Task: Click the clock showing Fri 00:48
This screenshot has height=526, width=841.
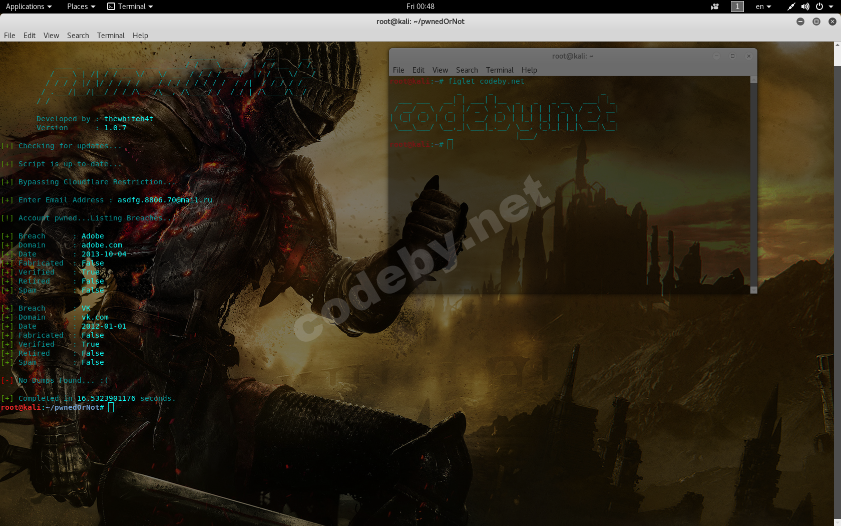Action: [x=420, y=7]
